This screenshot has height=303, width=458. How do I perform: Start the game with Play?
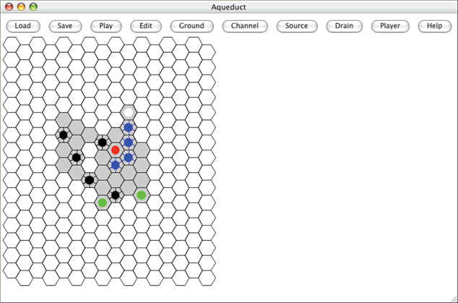coord(106,26)
